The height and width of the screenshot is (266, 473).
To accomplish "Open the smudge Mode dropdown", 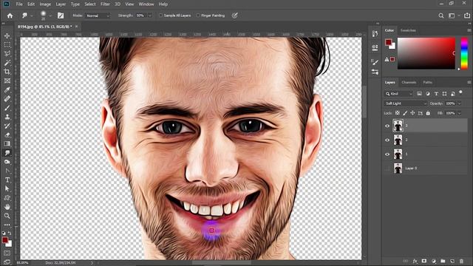I will tap(98, 16).
